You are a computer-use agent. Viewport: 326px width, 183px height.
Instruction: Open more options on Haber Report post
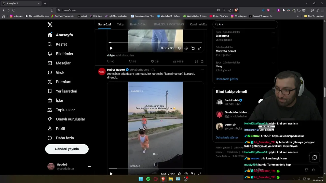[202, 70]
